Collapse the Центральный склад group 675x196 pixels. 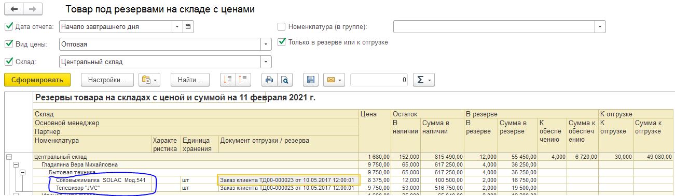pyautogui.click(x=8, y=157)
